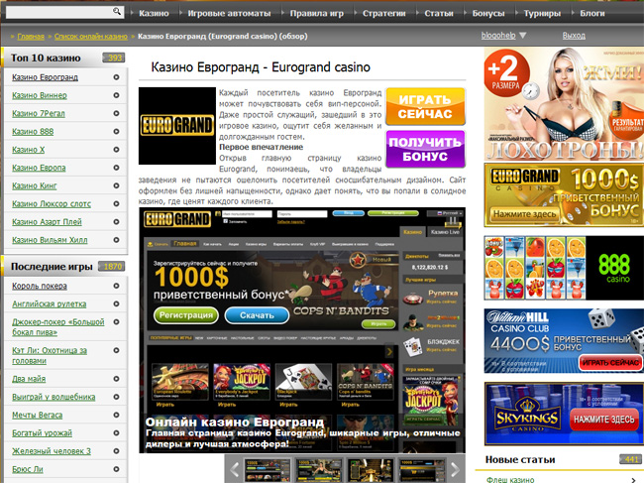This screenshot has height=483, width=644.
Task: Select the third gallery thumbnail
Action: 371,470
